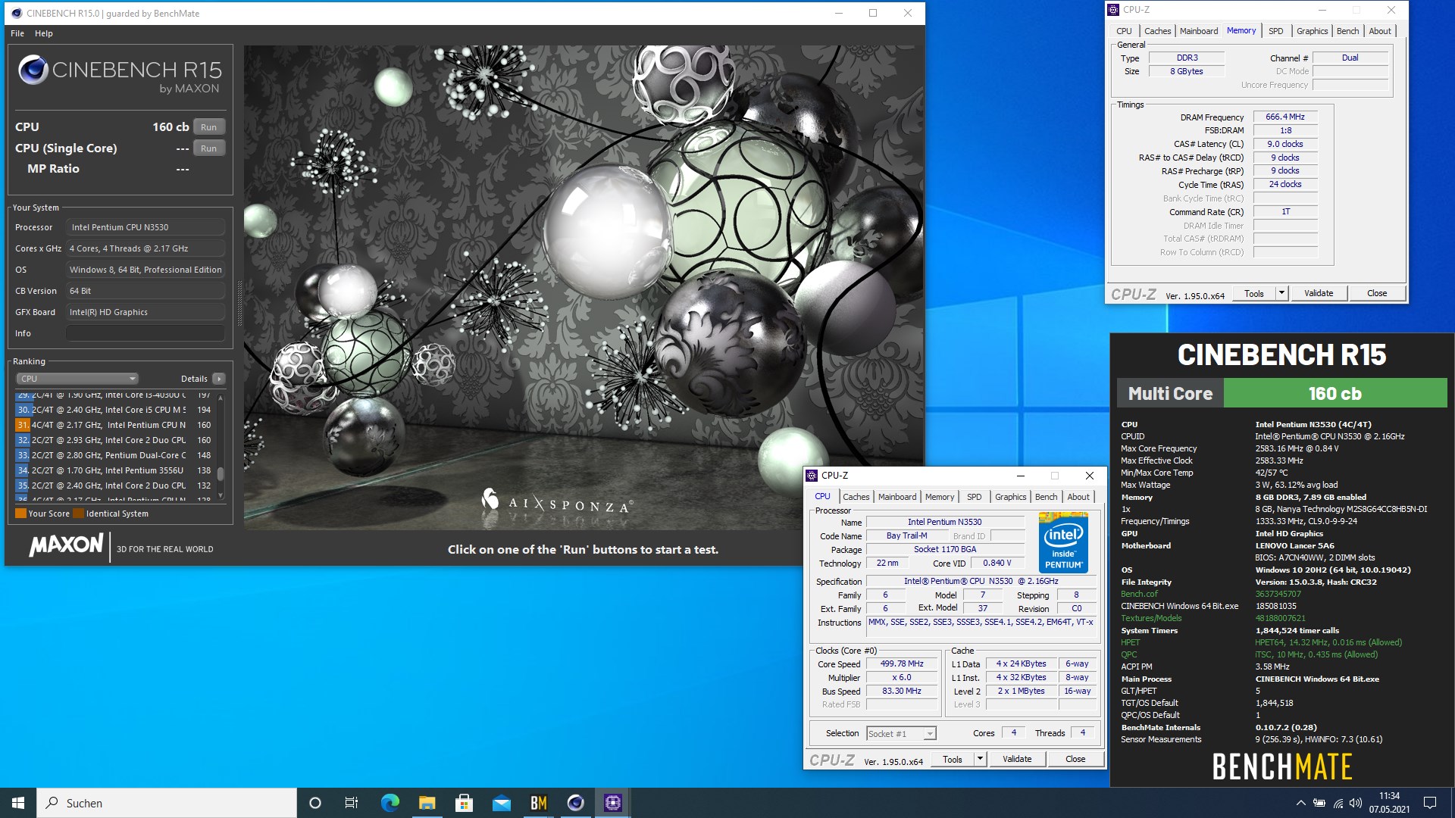Open Bench tab in upper CPU-Z
Screen dimensions: 1455x818
(1347, 31)
